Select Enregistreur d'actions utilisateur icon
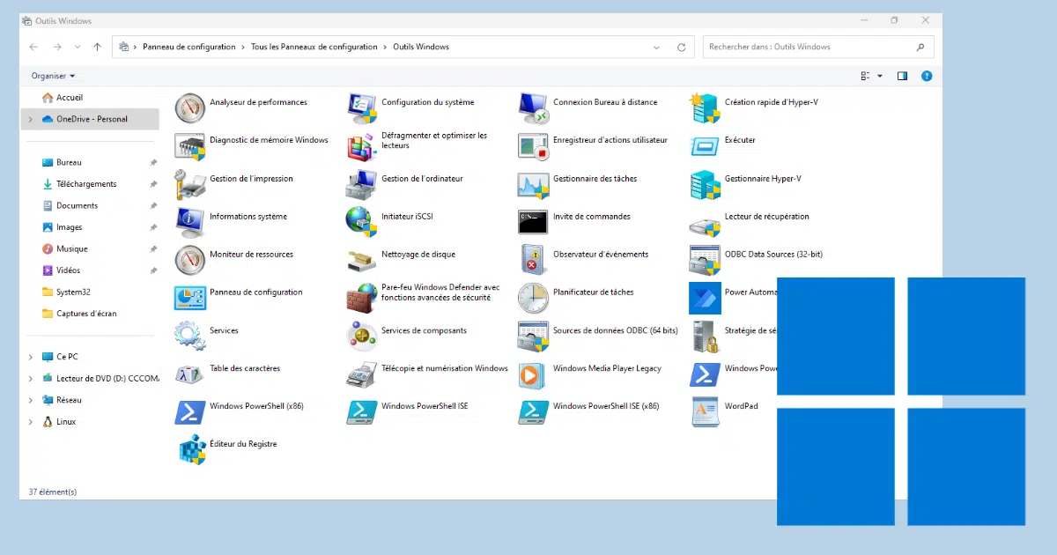Viewport: 1057px width, 555px height. point(533,145)
